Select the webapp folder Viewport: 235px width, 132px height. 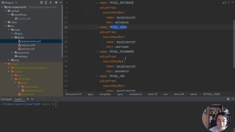[x=22, y=56]
